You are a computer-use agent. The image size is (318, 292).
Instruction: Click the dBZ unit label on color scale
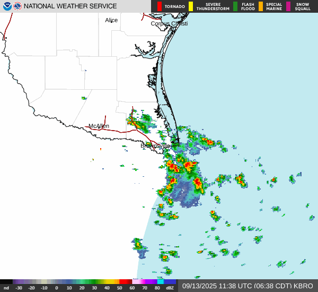170,288
